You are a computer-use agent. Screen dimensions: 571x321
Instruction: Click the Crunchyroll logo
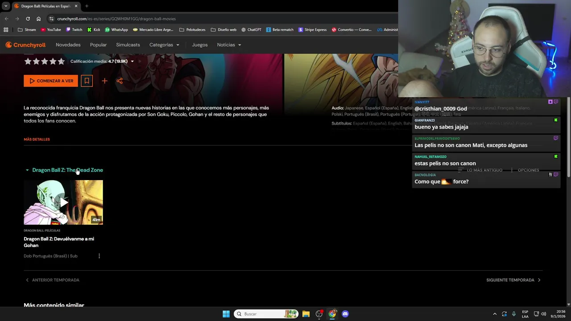pos(25,45)
